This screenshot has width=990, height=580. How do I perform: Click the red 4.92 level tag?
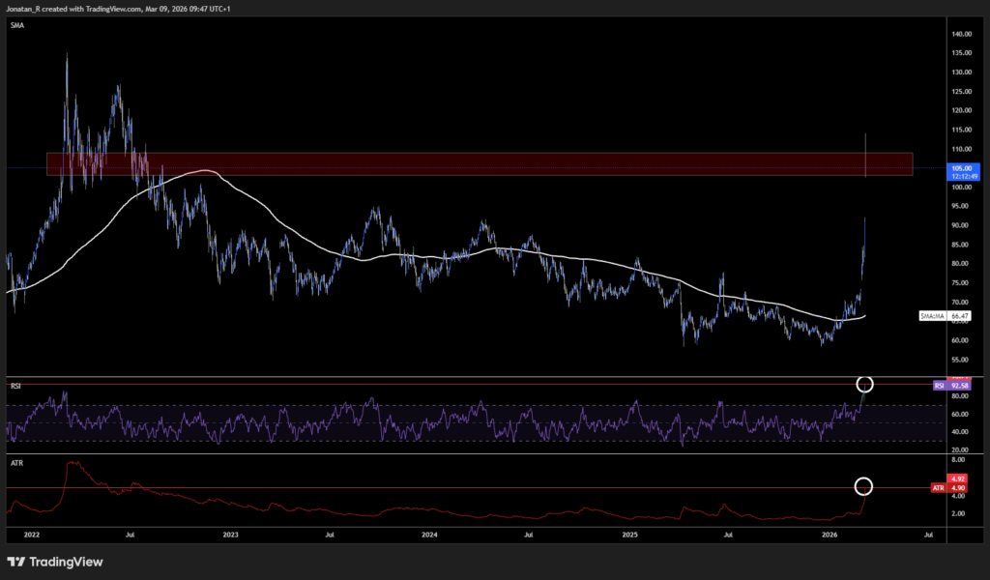957,478
